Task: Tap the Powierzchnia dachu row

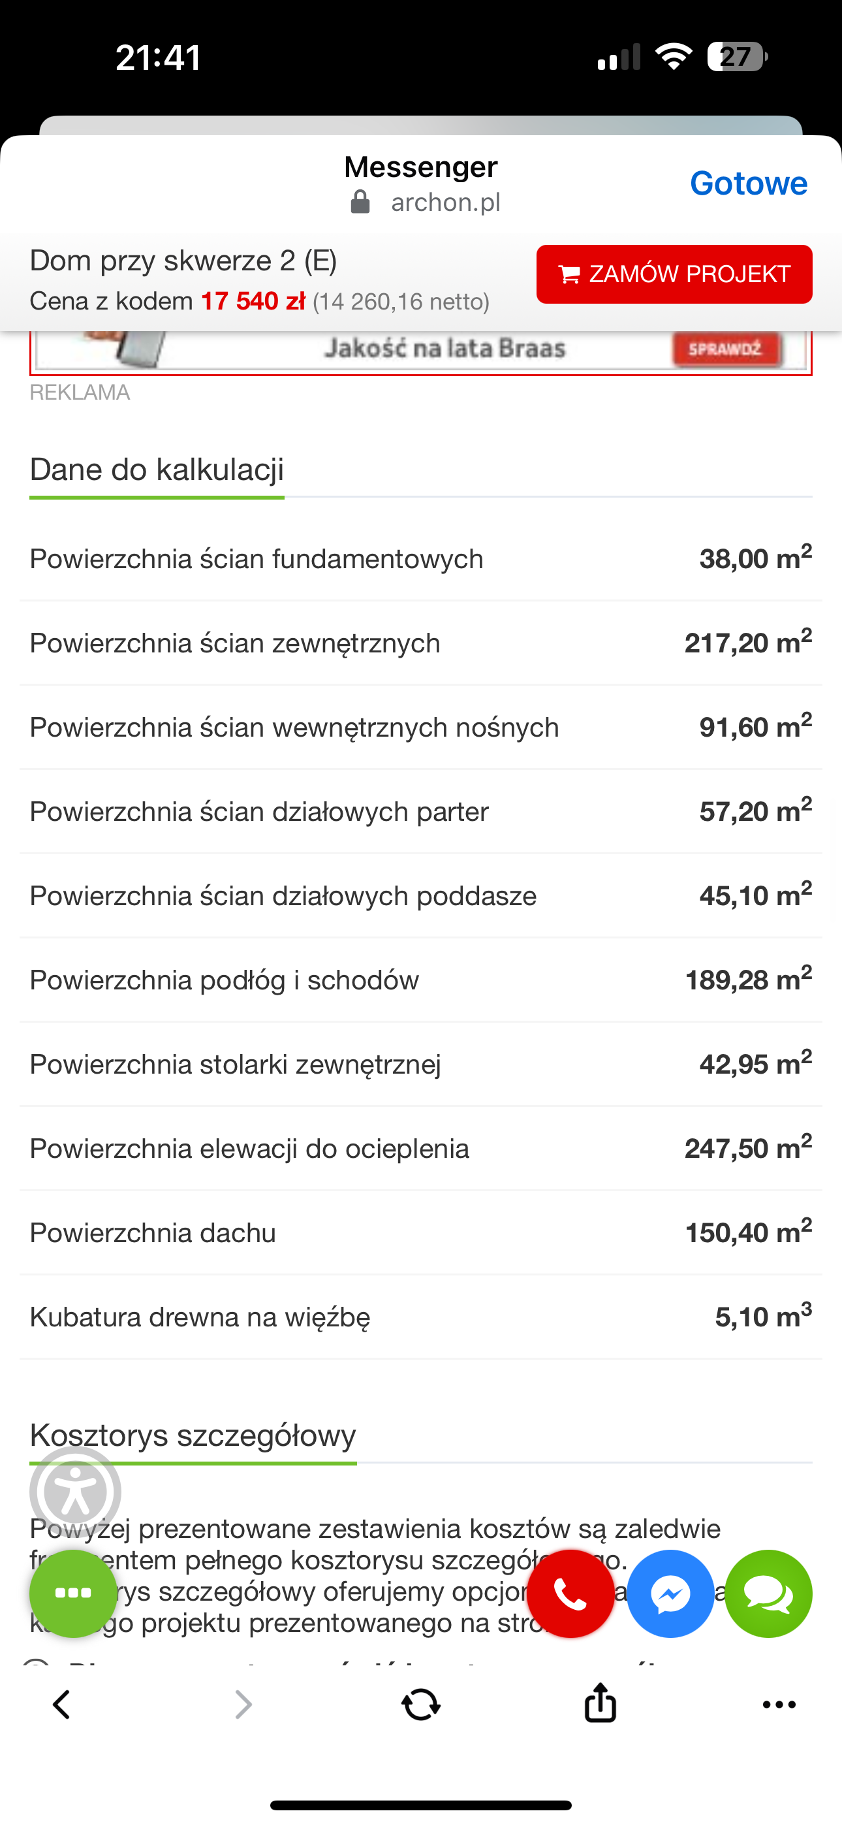Action: (x=421, y=1233)
